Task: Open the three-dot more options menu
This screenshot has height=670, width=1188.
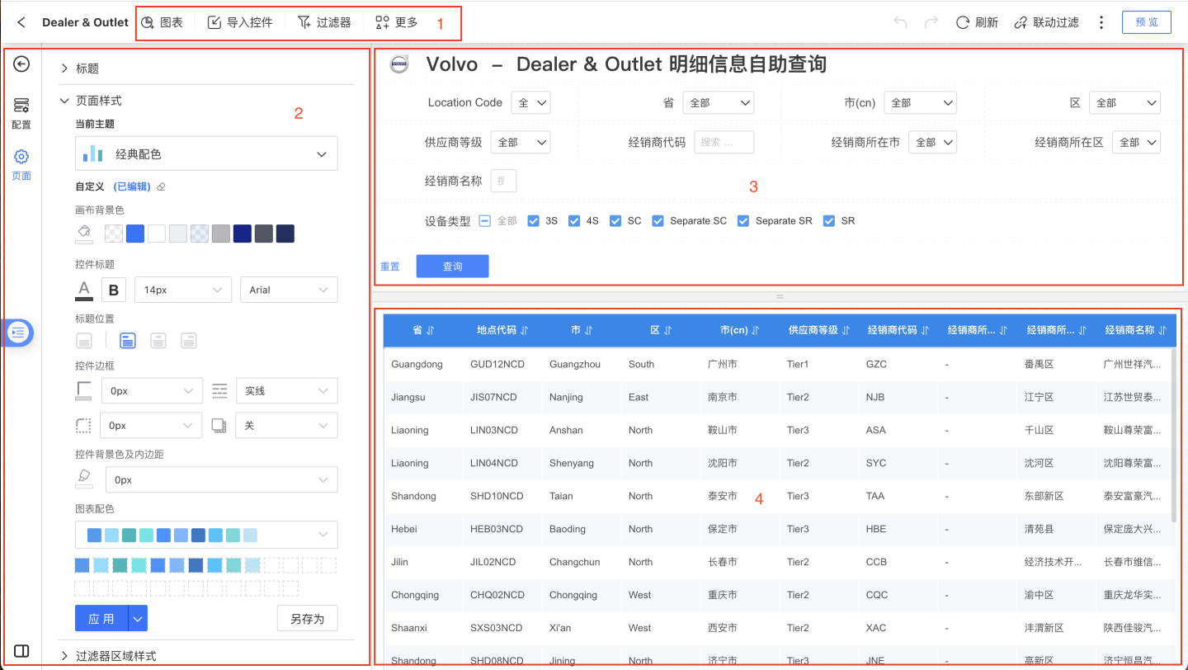Action: click(x=1101, y=22)
